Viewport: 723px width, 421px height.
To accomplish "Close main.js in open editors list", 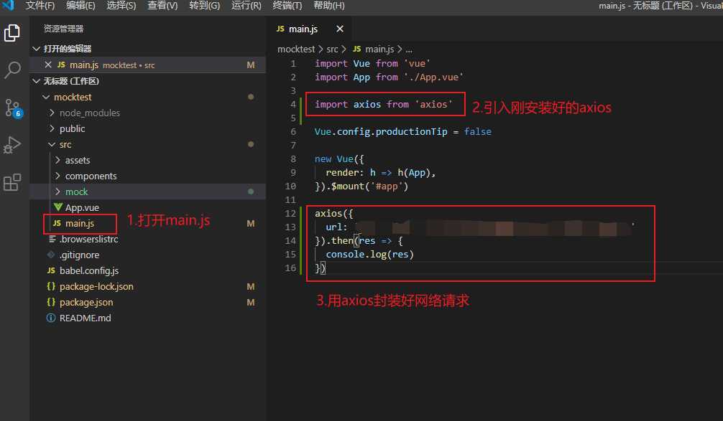I will click(x=48, y=65).
